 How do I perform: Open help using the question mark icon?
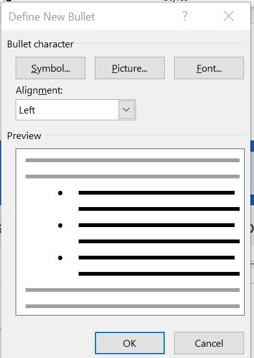(185, 16)
